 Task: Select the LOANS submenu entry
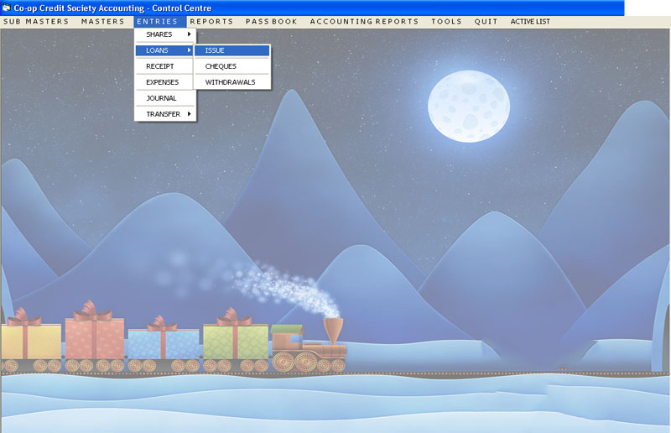(159, 50)
